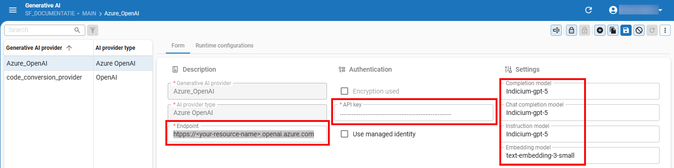The image size is (674, 168).
Task: Click the Instruction model field
Action: (580, 134)
